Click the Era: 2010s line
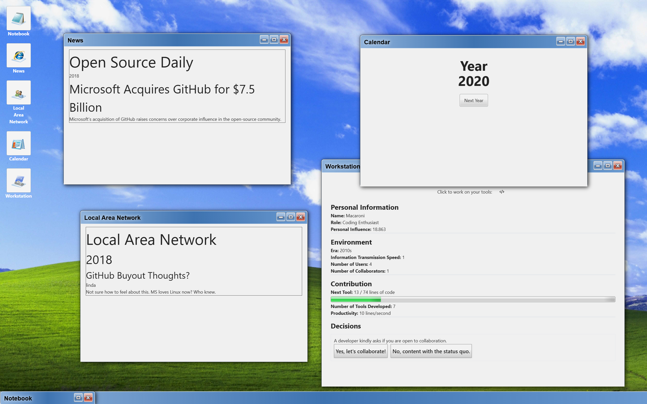Viewport: 647px width, 404px height. [x=341, y=250]
